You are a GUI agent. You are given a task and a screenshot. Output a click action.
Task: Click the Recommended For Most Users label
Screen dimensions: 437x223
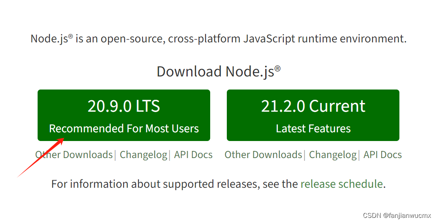coord(124,129)
